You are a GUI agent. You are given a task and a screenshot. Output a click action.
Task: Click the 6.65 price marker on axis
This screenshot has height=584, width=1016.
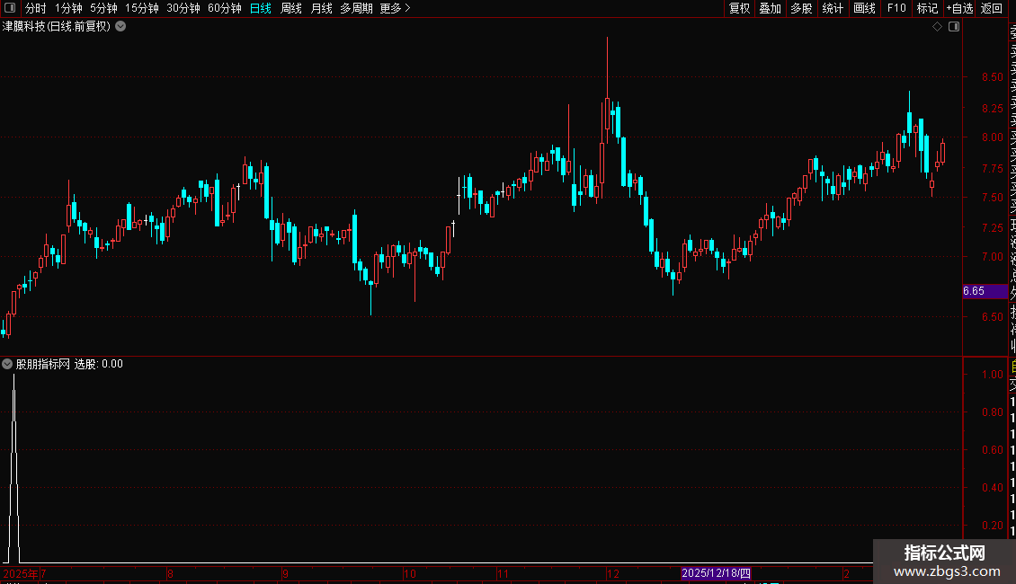click(985, 291)
